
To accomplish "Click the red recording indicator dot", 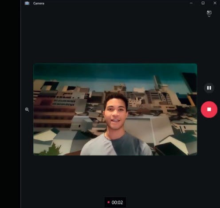I will [x=108, y=202].
